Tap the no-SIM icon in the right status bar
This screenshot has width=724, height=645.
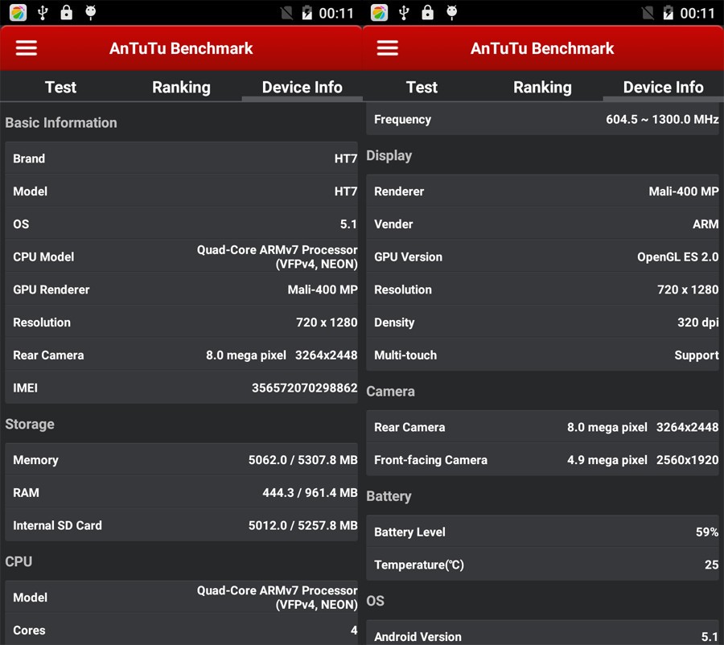click(x=648, y=13)
